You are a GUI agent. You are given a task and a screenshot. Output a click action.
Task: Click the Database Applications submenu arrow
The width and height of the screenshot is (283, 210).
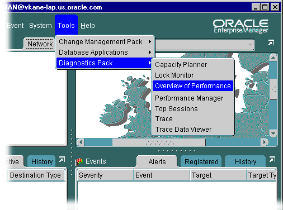click(x=150, y=52)
